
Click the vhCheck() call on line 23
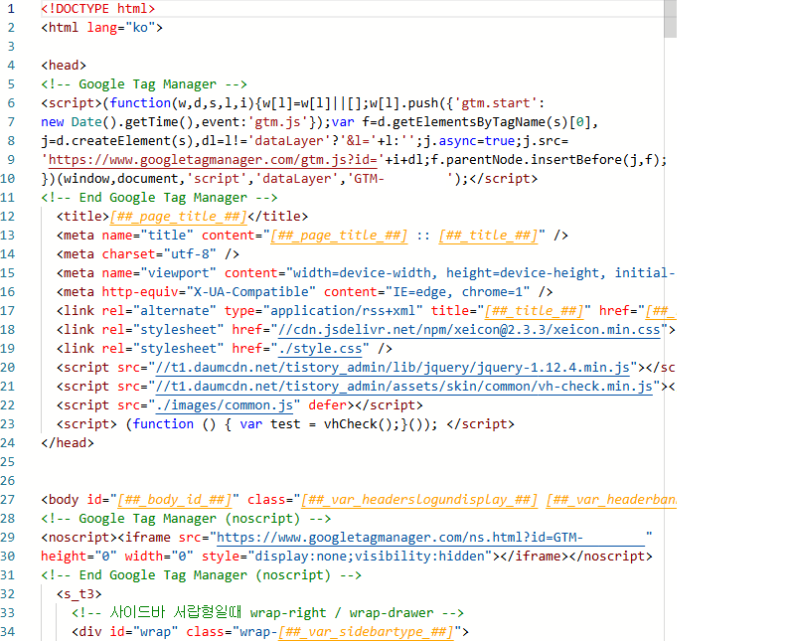tap(358, 424)
